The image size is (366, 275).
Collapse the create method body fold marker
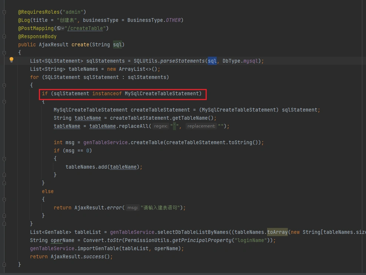tap(4, 53)
